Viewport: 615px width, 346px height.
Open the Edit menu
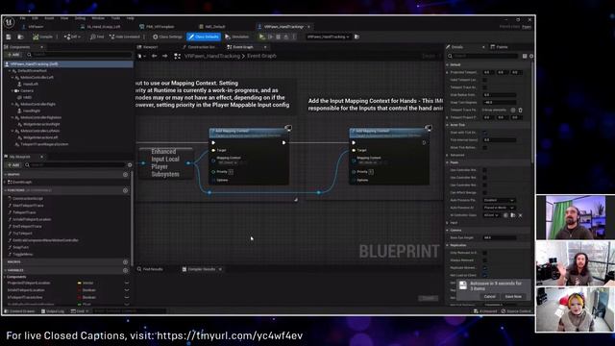[35, 18]
